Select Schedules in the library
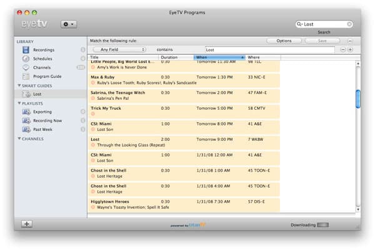The height and width of the screenshot is (250, 375). 42,59
